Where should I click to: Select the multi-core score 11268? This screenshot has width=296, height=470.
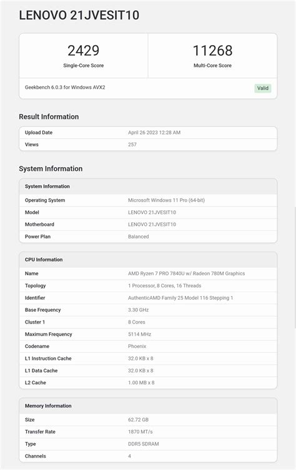point(212,50)
